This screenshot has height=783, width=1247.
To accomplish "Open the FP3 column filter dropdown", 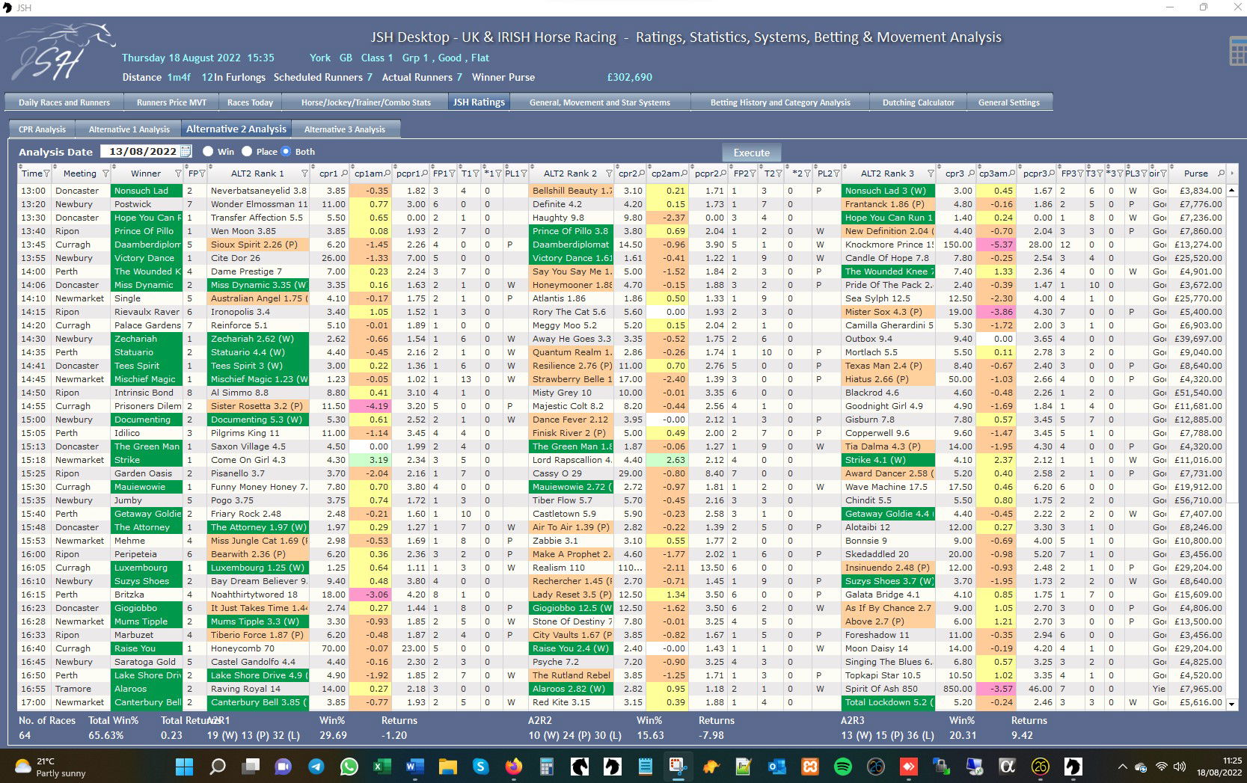I will pos(1080,174).
